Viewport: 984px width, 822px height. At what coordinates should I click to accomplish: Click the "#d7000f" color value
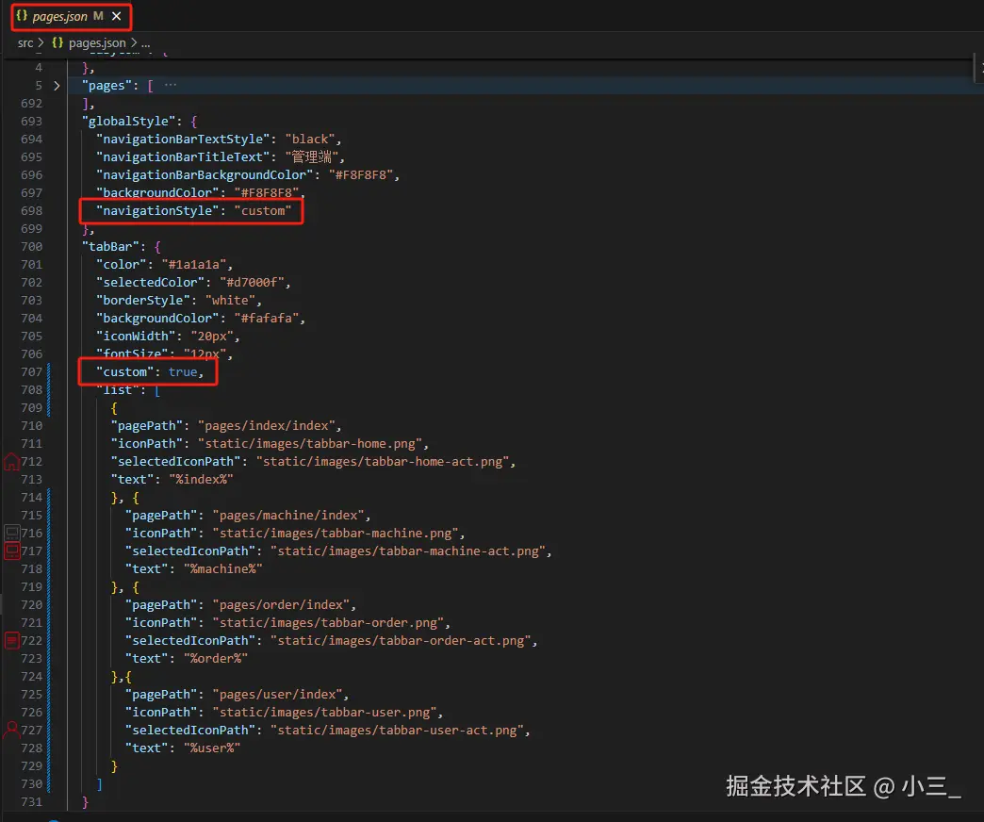(x=252, y=283)
